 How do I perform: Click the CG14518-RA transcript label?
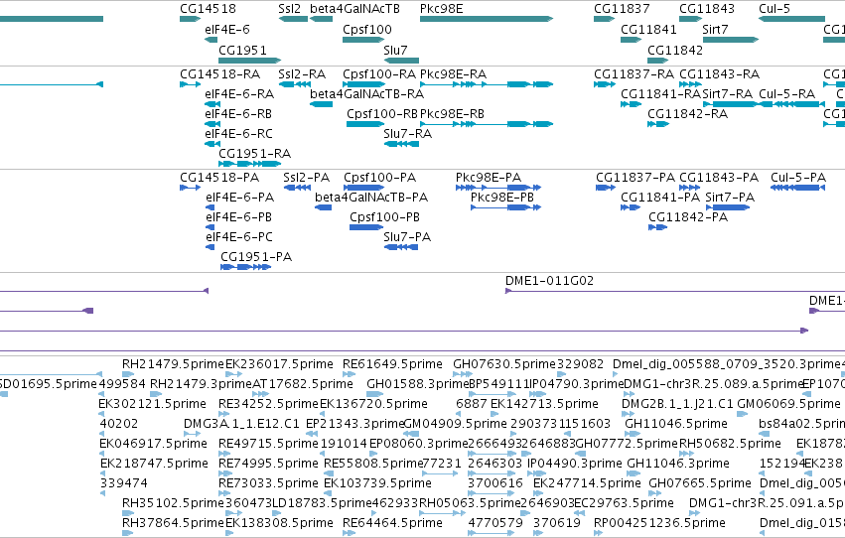coord(219,74)
